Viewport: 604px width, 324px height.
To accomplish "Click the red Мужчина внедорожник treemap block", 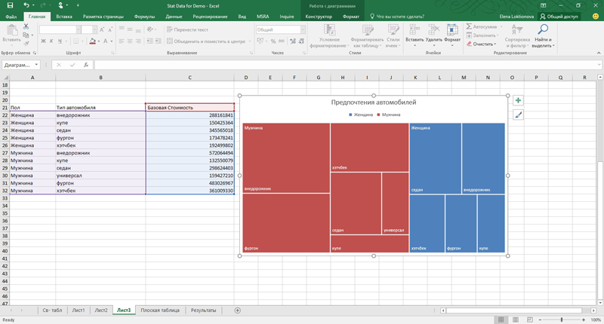I will [x=286, y=158].
